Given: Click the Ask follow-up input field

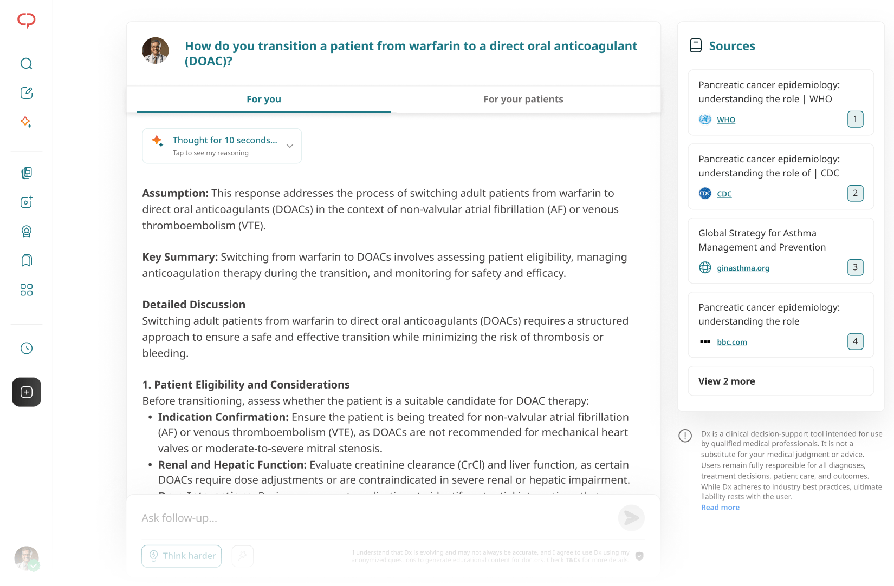Looking at the screenshot, I should click(x=374, y=518).
